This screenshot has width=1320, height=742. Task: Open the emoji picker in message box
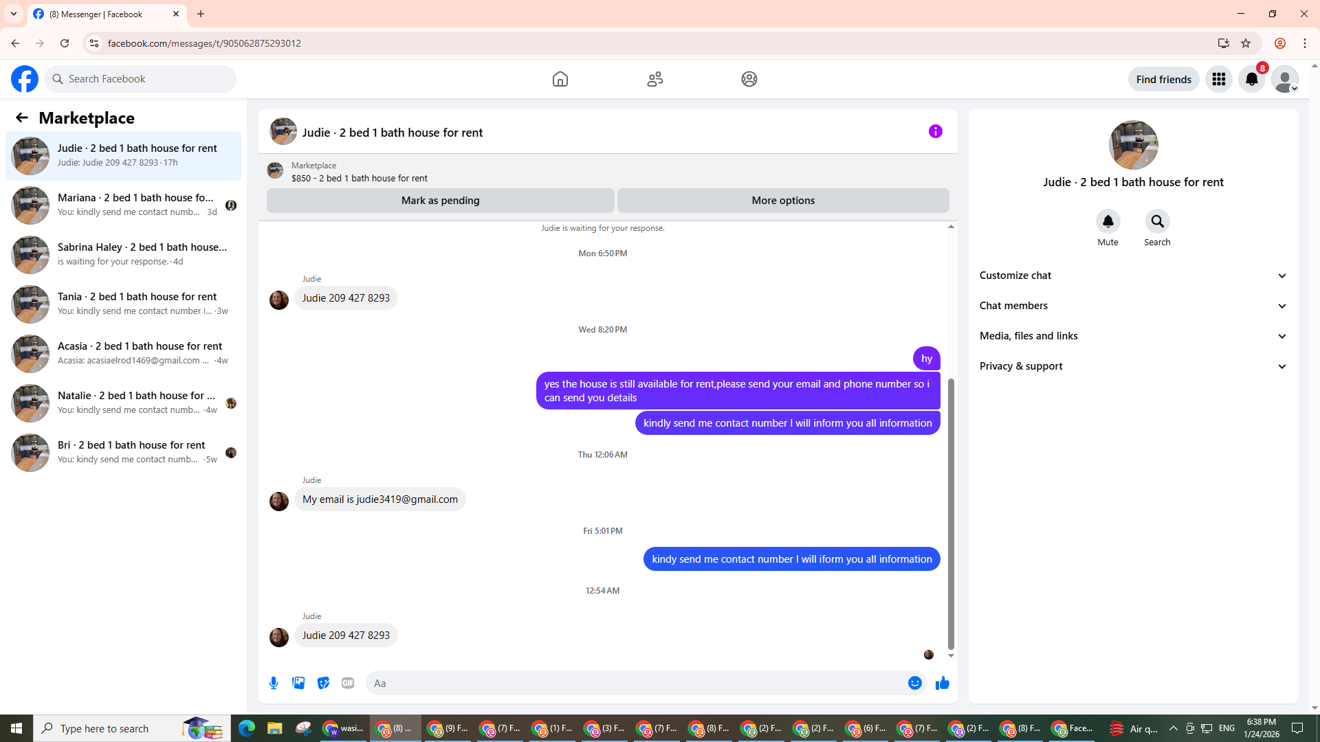click(914, 683)
